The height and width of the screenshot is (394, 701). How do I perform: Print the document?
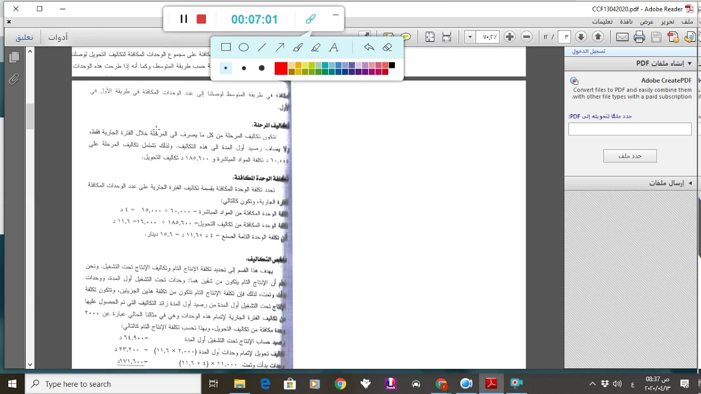tap(639, 37)
